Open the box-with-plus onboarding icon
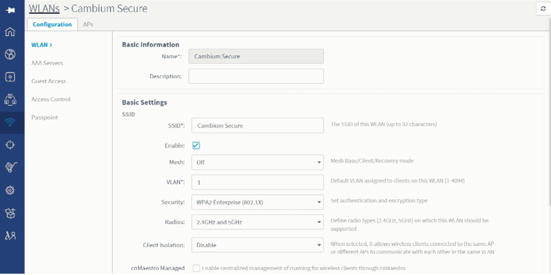The height and width of the screenshot is (275, 551). [10, 213]
